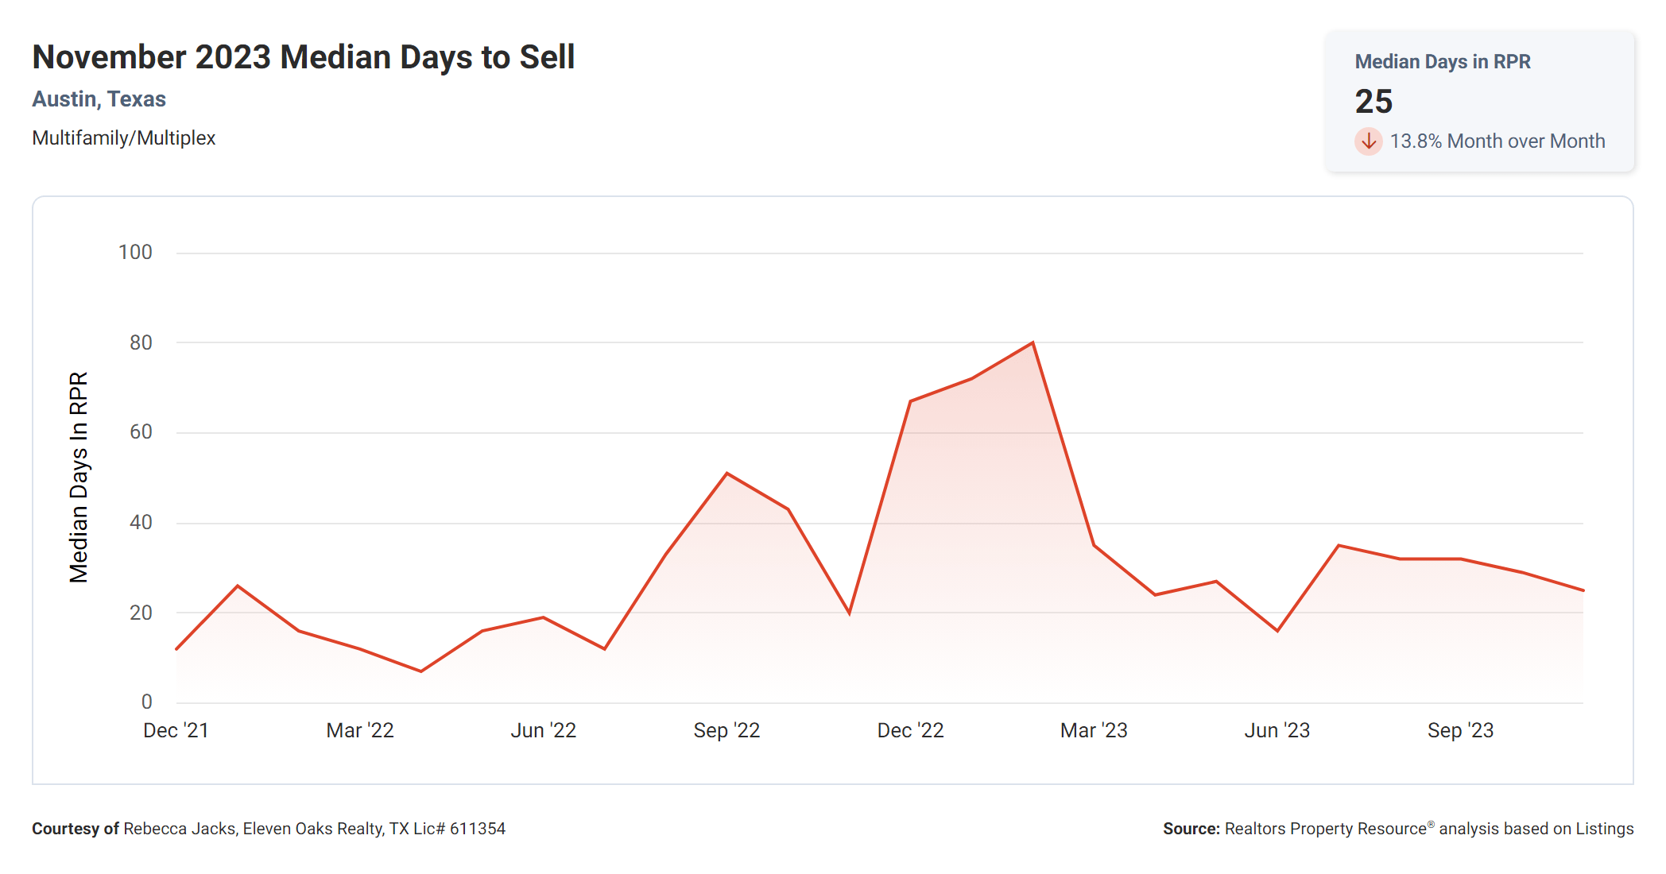The image size is (1666, 874).
Task: Click the Courtesy of Rebecca Jacks credit
Action: point(269,829)
